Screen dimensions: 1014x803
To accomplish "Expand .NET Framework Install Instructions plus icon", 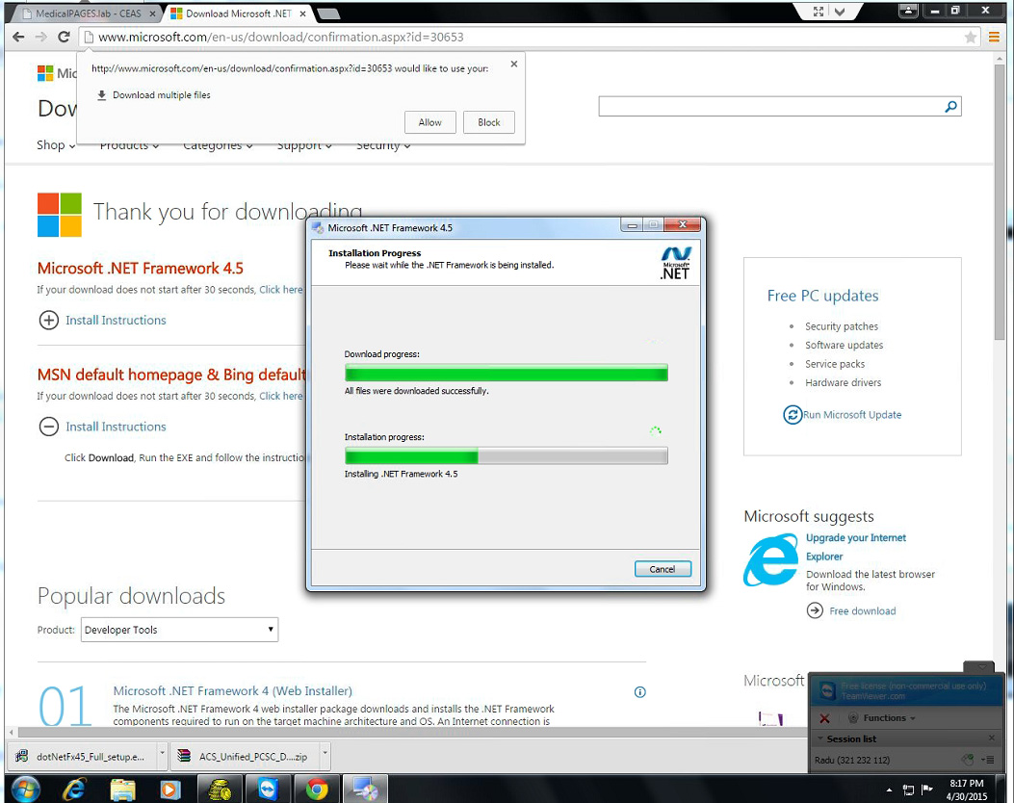I will coord(48,320).
